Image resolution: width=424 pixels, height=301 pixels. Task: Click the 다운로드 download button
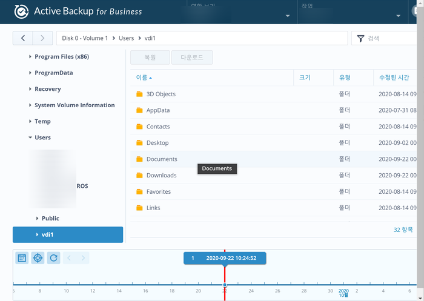pos(192,58)
